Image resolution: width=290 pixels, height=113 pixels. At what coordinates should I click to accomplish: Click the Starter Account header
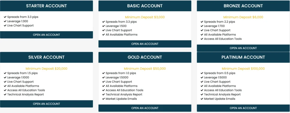[x=46, y=6]
